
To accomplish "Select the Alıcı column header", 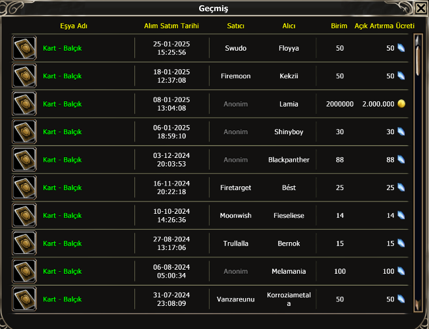I will point(289,26).
